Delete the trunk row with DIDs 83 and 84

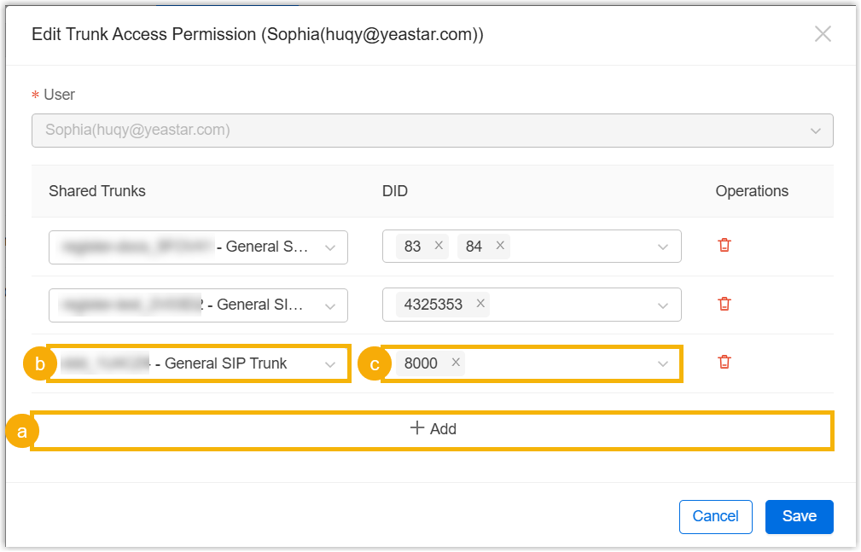(x=724, y=246)
